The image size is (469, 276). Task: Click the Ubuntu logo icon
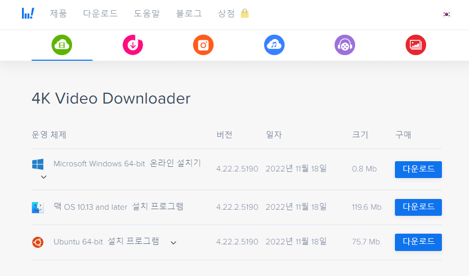click(x=38, y=242)
